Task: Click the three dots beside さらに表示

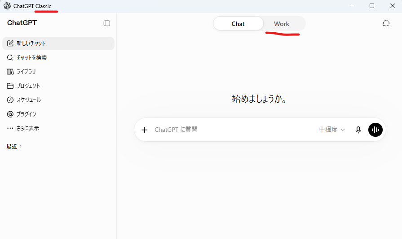Action: pyautogui.click(x=10, y=128)
